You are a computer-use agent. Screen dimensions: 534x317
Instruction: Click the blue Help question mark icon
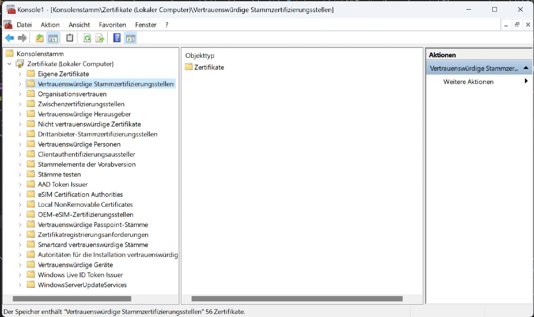[x=117, y=38]
